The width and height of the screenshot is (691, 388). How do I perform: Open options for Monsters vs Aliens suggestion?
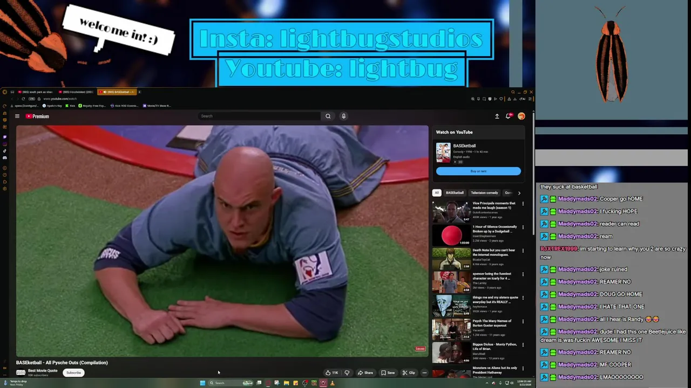(x=523, y=369)
